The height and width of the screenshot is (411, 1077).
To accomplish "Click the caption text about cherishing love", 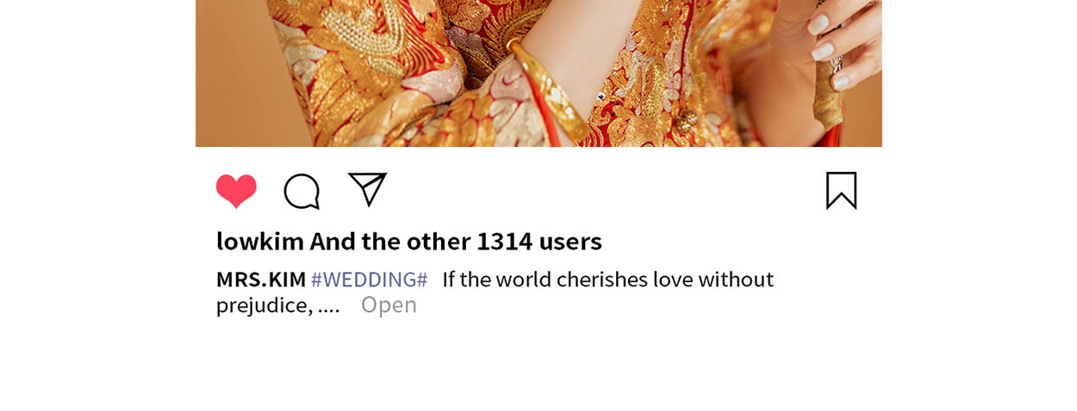I will click(607, 279).
